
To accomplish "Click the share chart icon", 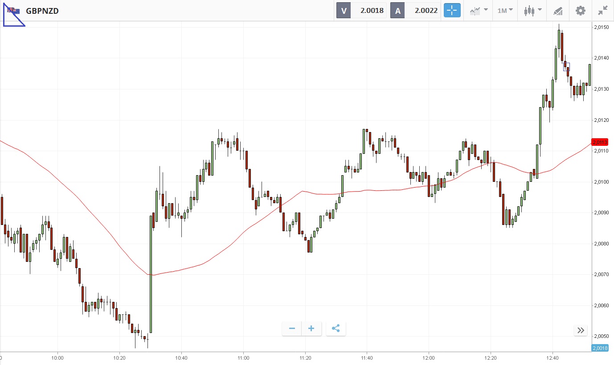I will [x=336, y=329].
